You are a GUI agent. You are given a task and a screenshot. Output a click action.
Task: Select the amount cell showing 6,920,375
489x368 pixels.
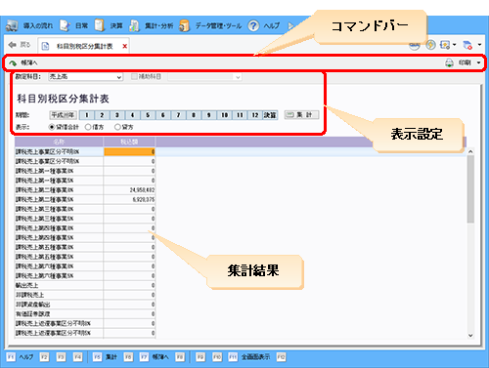(x=129, y=199)
